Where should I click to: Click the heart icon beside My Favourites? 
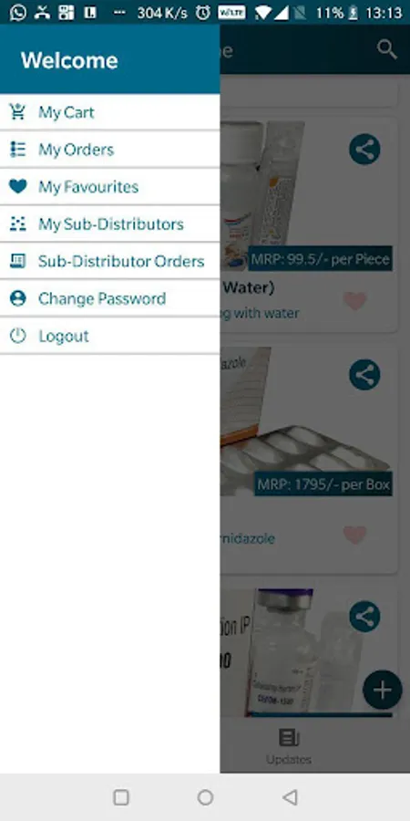18,186
